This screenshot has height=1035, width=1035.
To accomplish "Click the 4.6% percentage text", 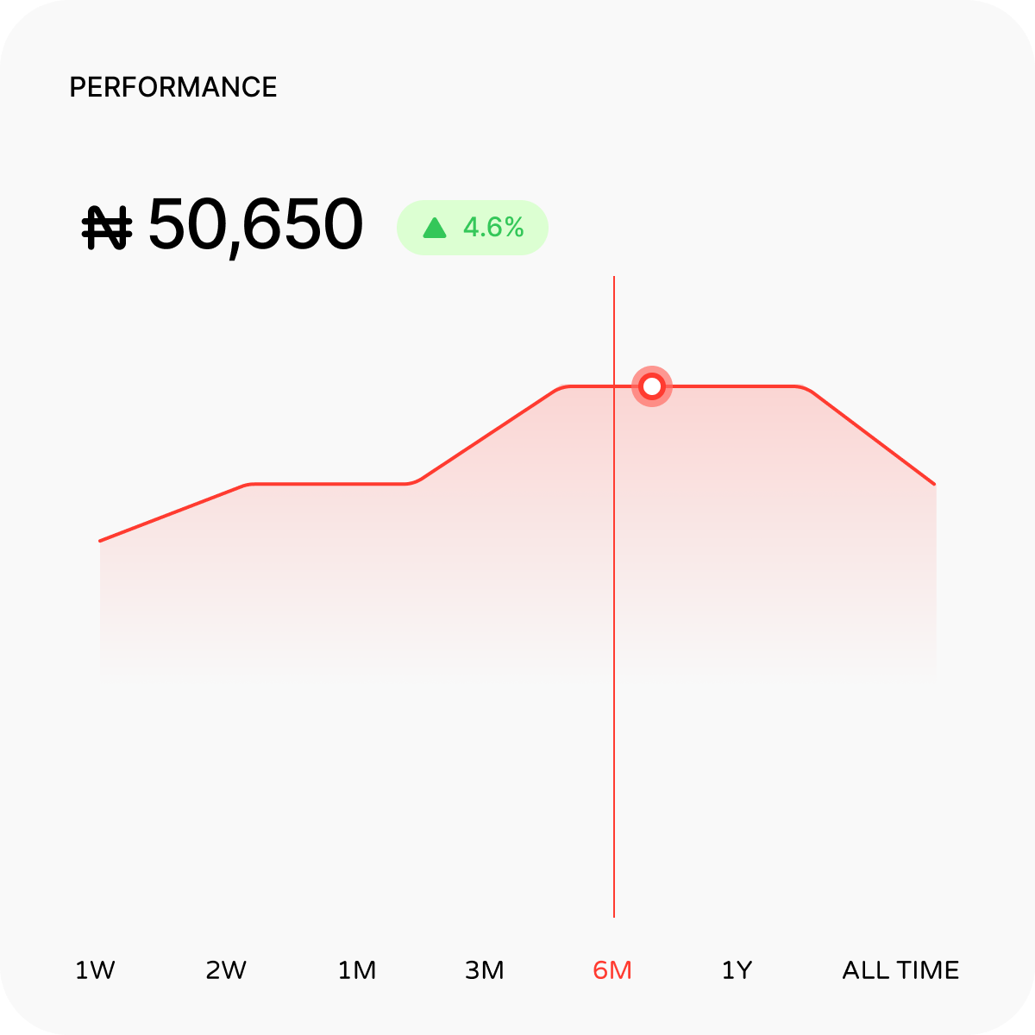I will tap(493, 228).
